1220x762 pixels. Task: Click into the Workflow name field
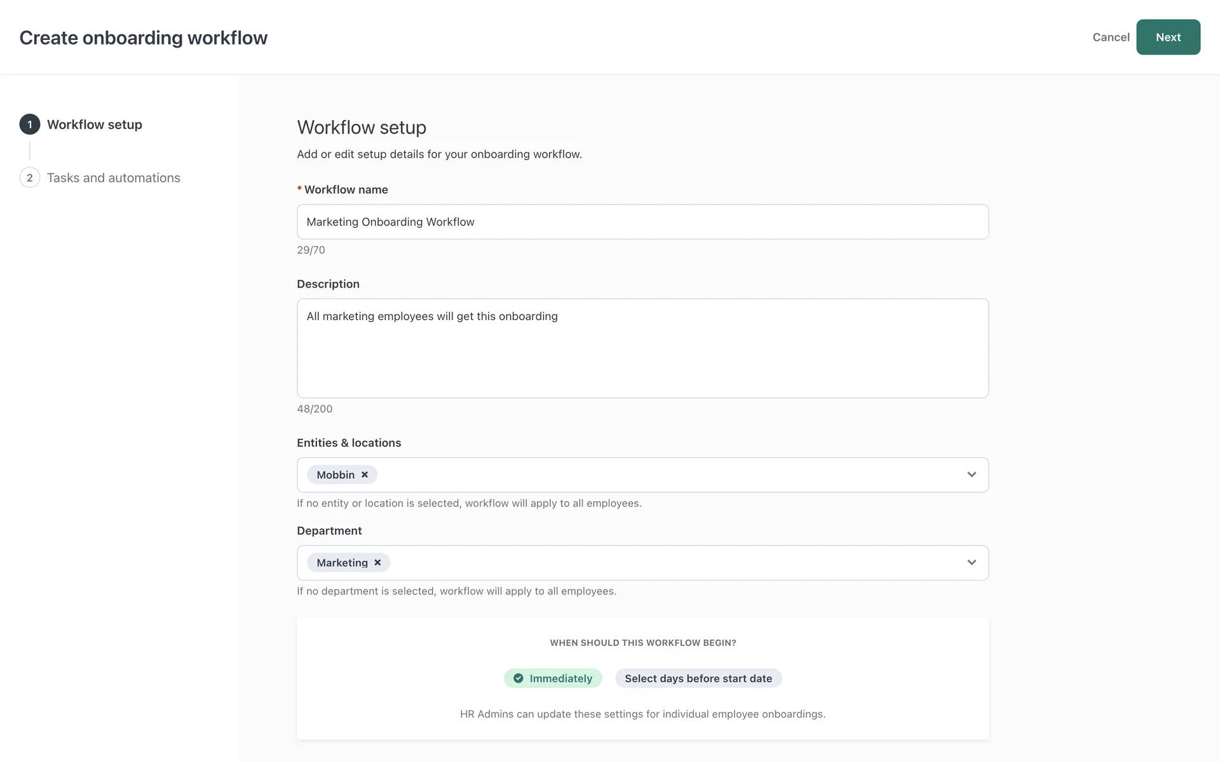pos(642,222)
